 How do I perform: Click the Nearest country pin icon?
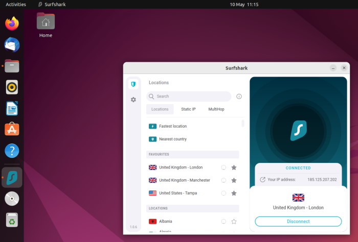click(x=152, y=139)
